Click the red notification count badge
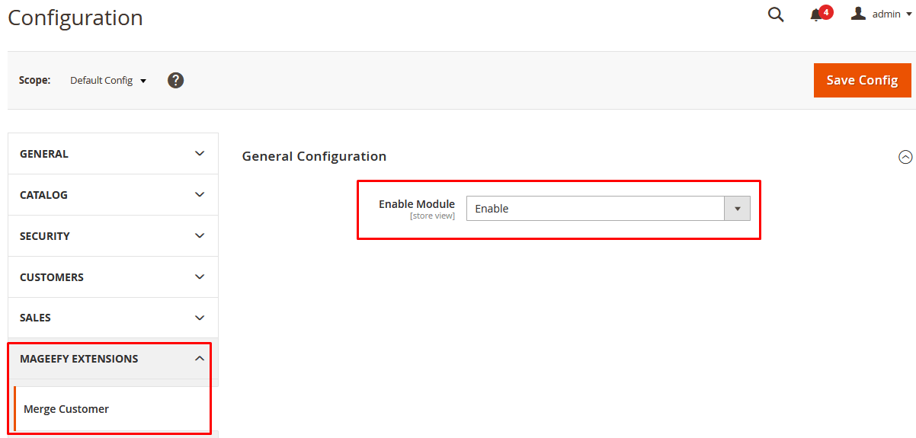The height and width of the screenshot is (438, 916). point(826,12)
